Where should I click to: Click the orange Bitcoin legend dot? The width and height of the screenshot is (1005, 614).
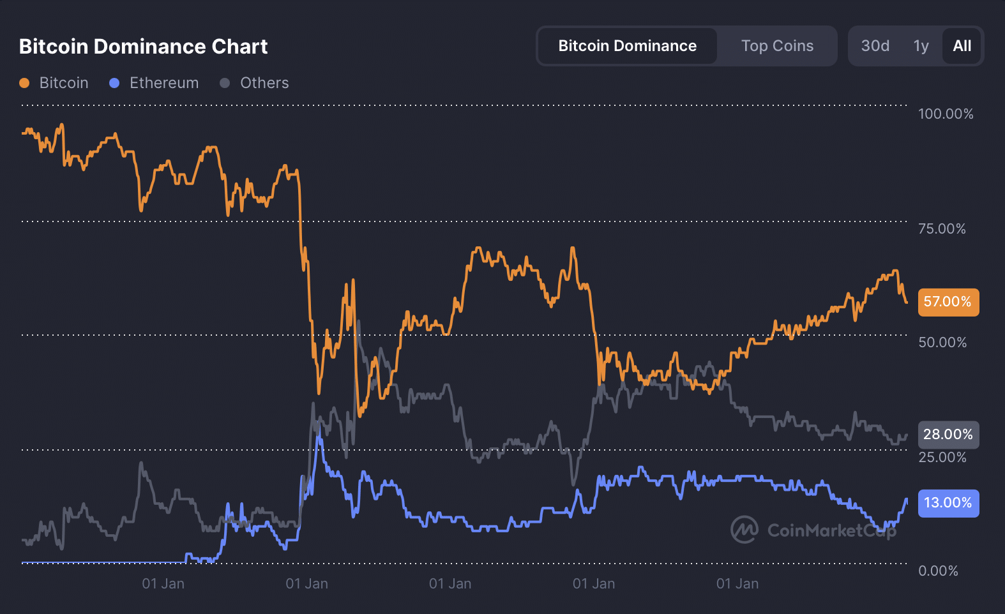(x=24, y=83)
